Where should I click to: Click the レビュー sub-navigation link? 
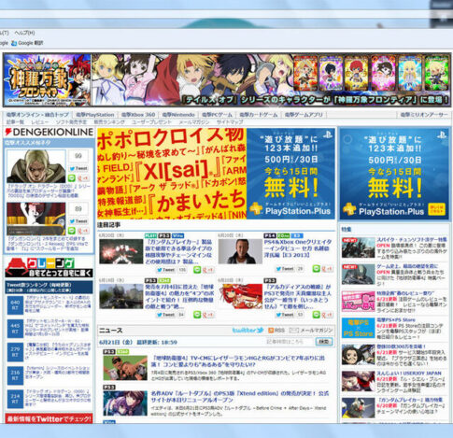39,122
